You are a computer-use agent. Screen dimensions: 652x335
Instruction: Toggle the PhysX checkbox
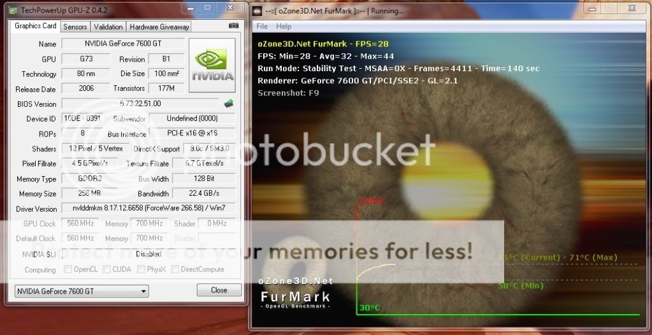[141, 269]
